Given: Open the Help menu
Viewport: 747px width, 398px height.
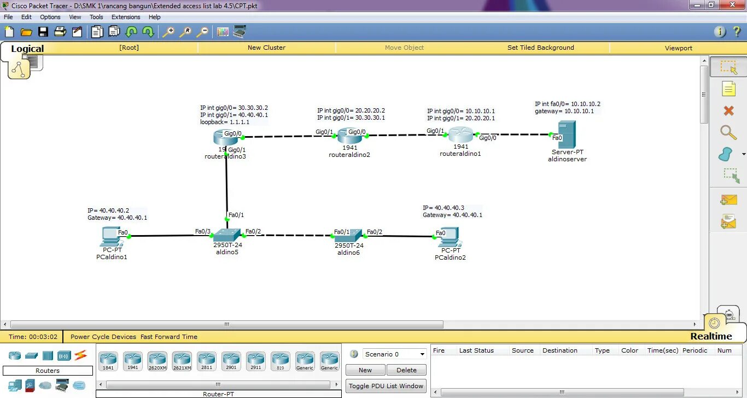Looking at the screenshot, I should [x=155, y=17].
